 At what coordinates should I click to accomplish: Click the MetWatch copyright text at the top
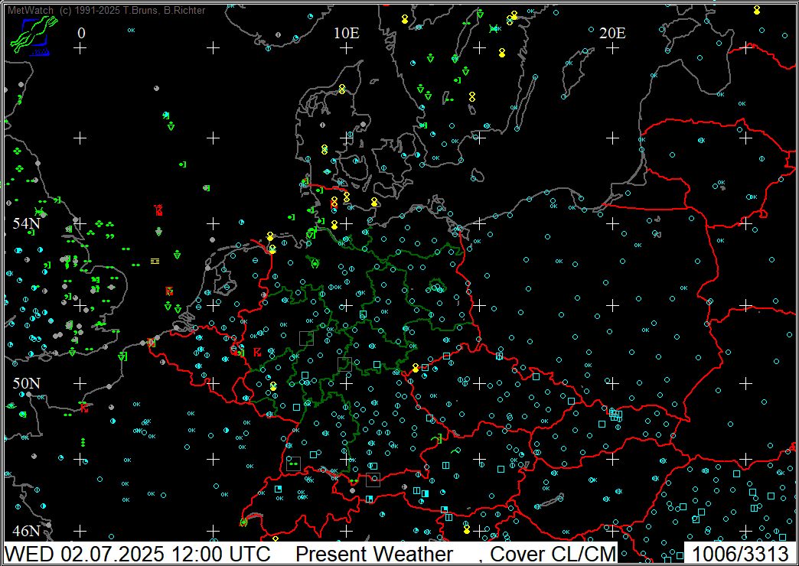pyautogui.click(x=106, y=10)
